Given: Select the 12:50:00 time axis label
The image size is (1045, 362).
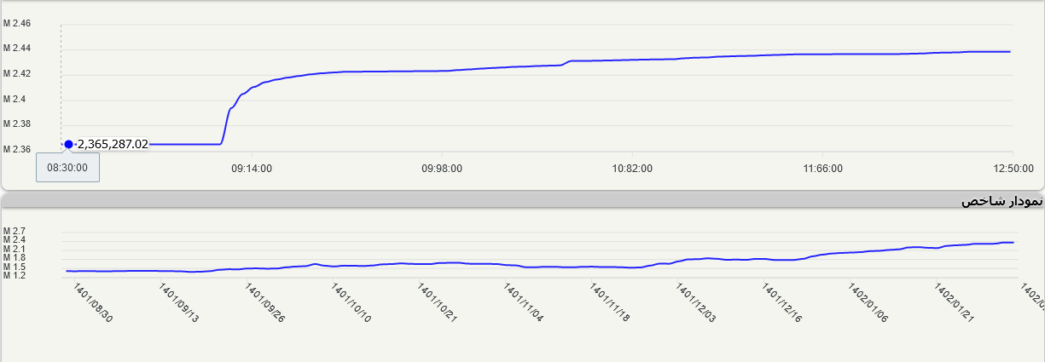Looking at the screenshot, I should click(x=1012, y=169).
